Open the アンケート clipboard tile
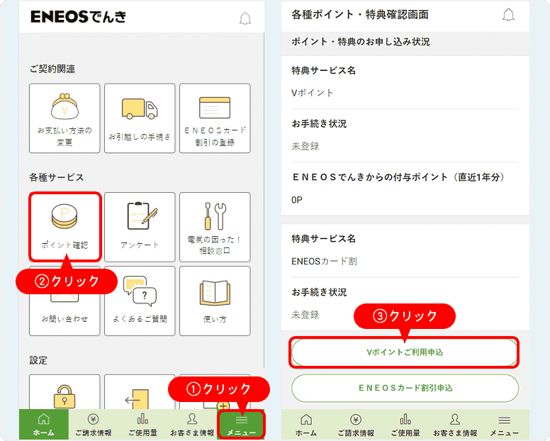Image resolution: width=550 pixels, height=441 pixels. [140, 227]
